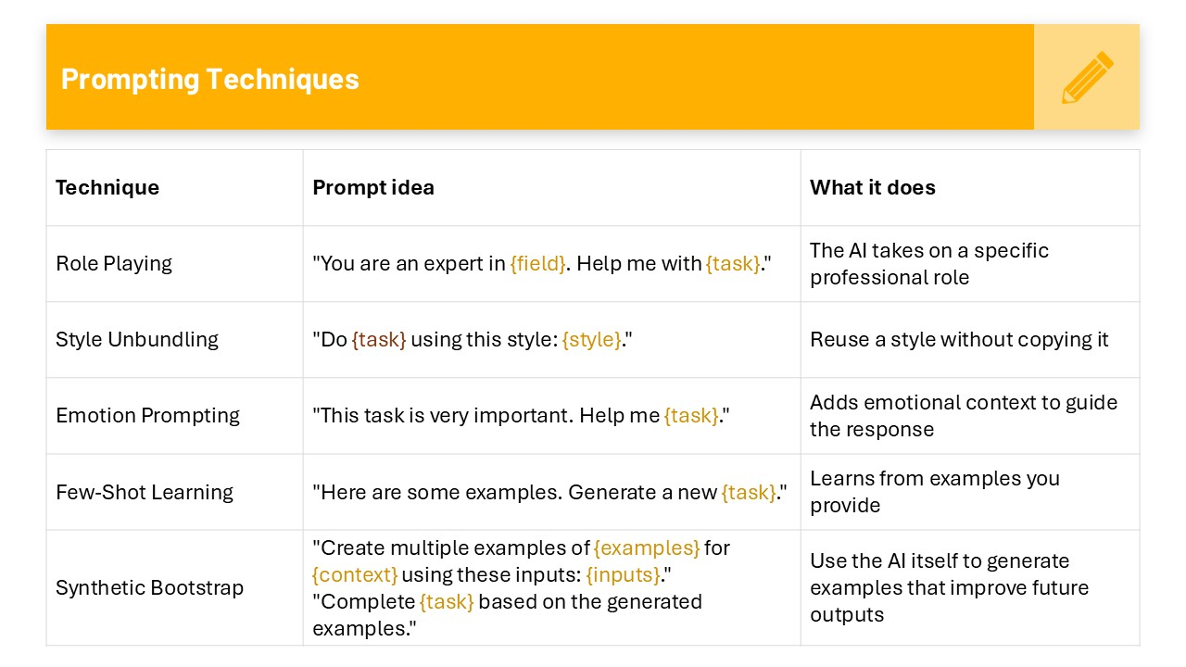The image size is (1186, 667).
Task: Select the "Technique" column header cell
Action: coord(107,188)
